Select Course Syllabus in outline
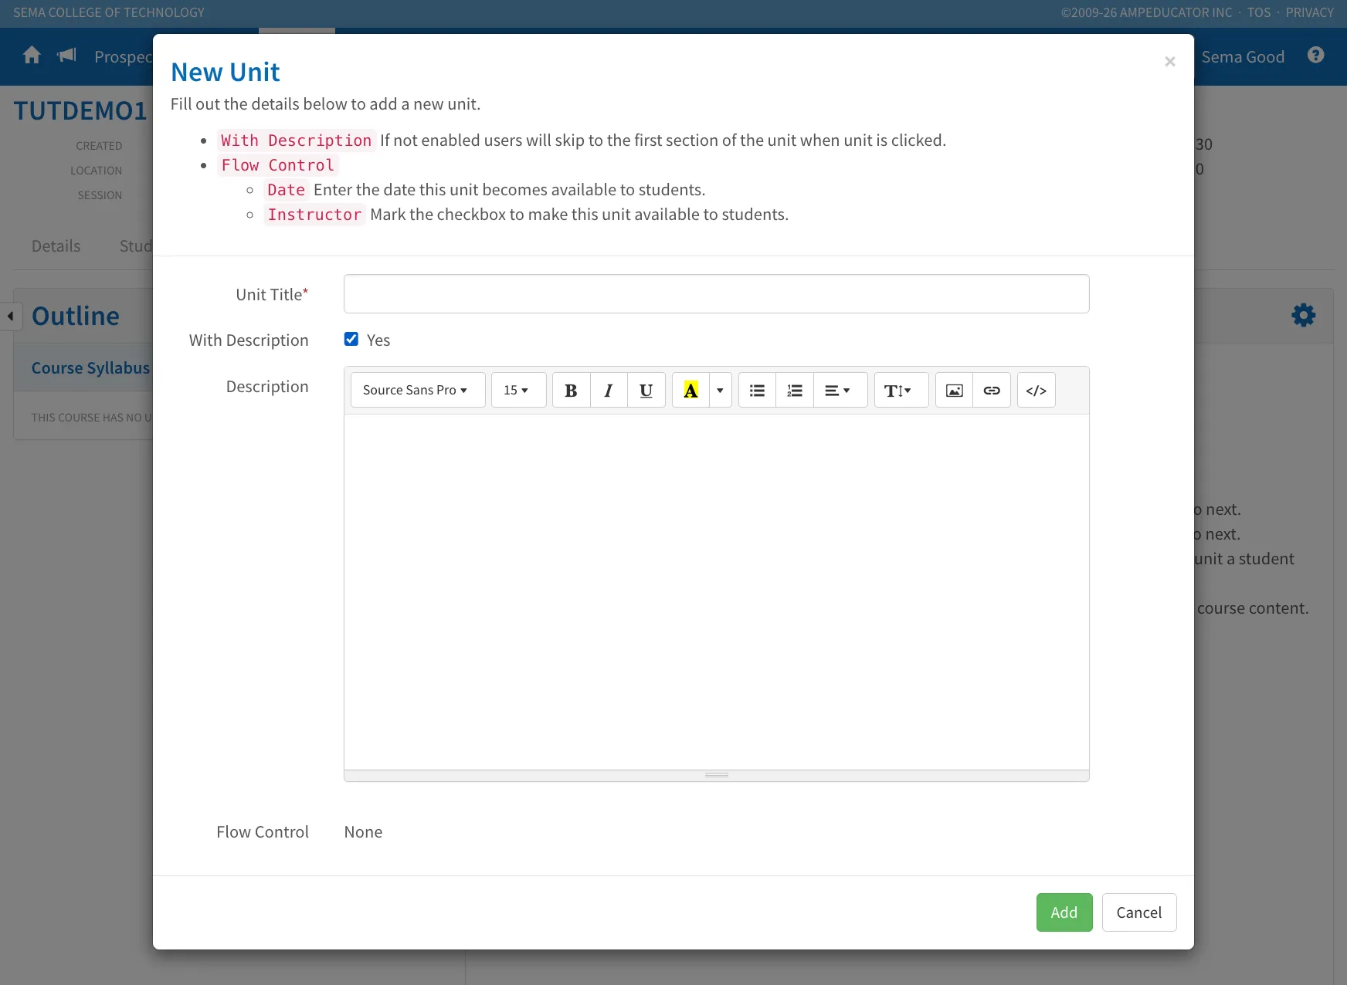The height and width of the screenshot is (985, 1347). tap(90, 368)
